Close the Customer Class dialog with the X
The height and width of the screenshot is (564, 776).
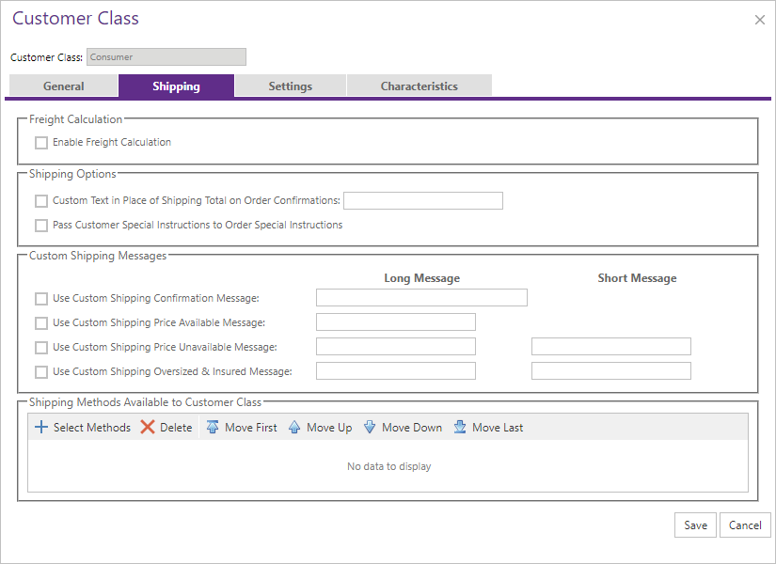point(760,20)
